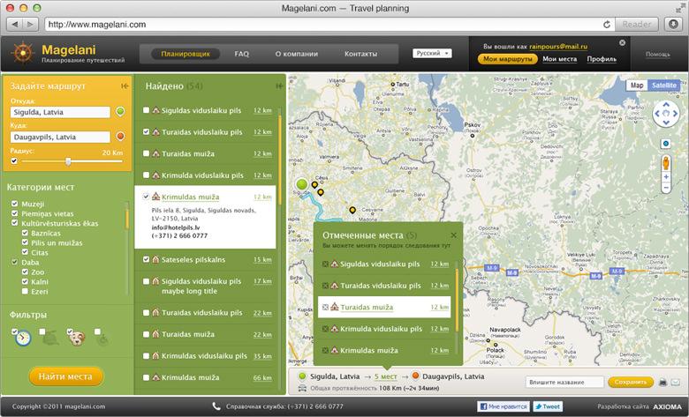
Task: Close the marked places popup
Action: 454,235
